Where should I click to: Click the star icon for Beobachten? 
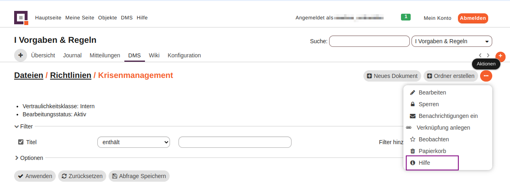(413, 139)
